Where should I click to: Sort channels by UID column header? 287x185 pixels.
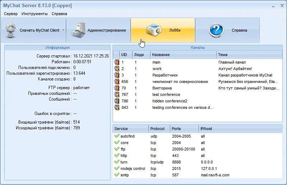[x=126, y=55]
